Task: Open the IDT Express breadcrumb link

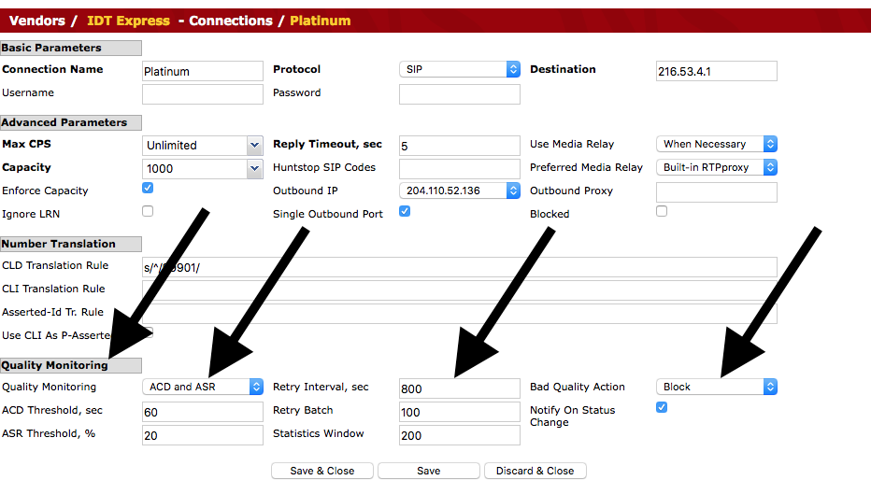Action: (128, 21)
